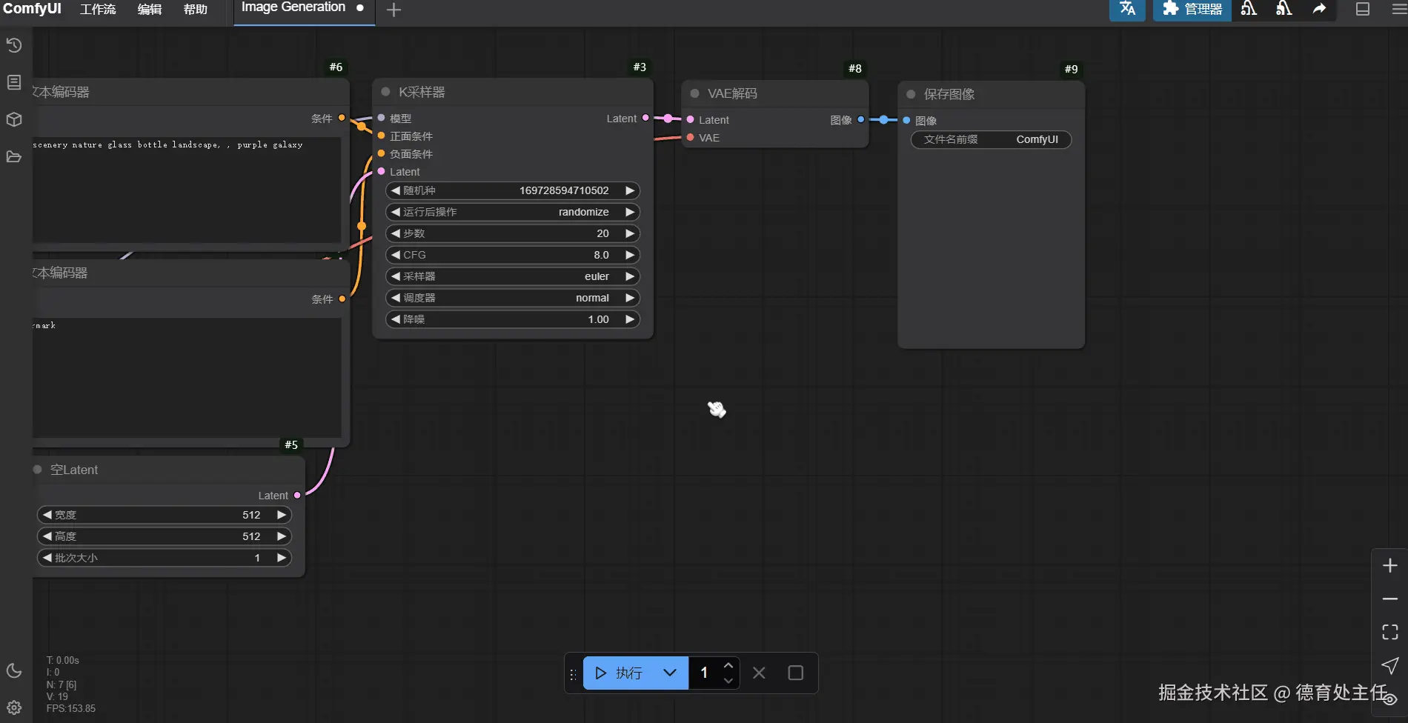Decrease batch count down arrow

pos(728,681)
